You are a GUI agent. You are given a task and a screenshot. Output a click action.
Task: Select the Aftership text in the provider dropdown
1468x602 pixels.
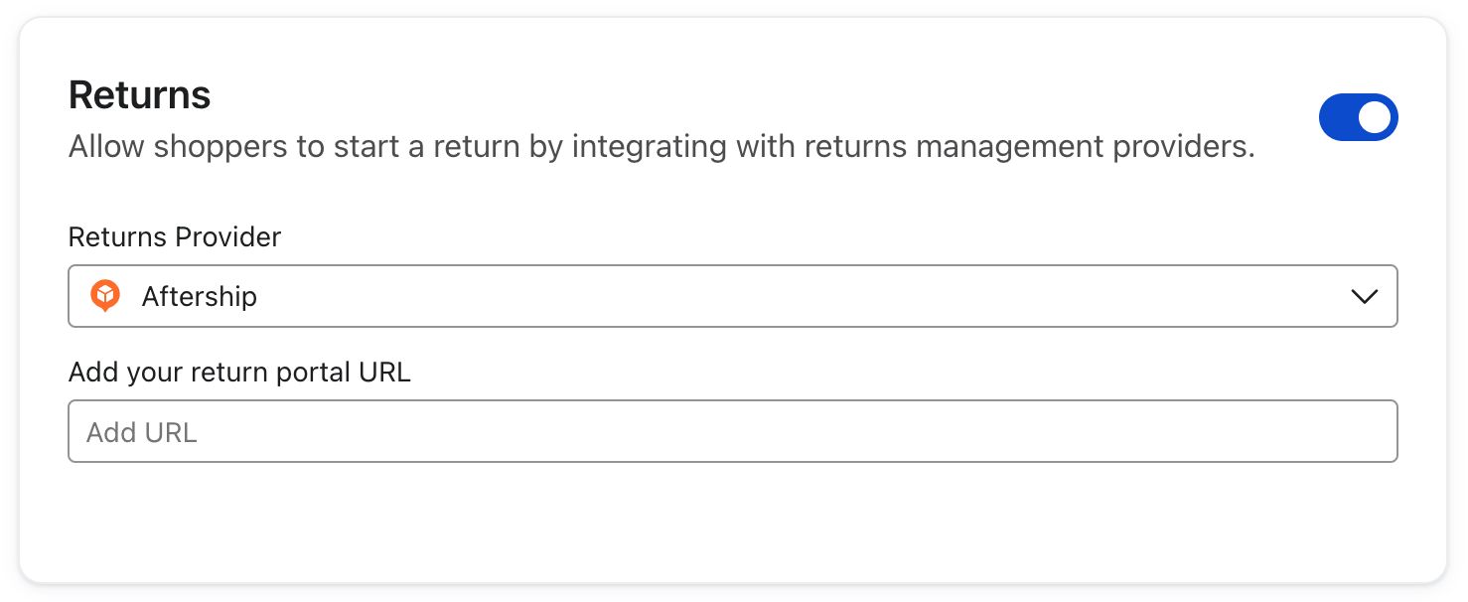coord(200,296)
